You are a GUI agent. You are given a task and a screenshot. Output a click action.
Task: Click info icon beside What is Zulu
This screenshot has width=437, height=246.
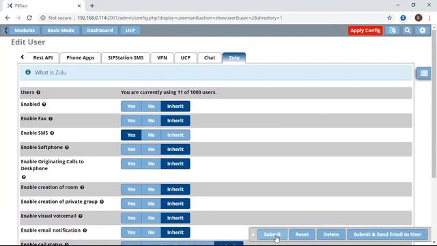(x=28, y=72)
